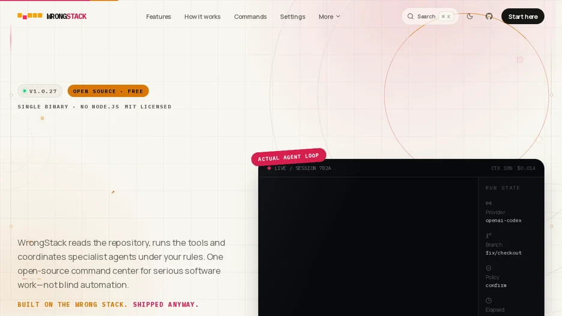
Task: Click the $0.014 cost value
Action: [526, 168]
